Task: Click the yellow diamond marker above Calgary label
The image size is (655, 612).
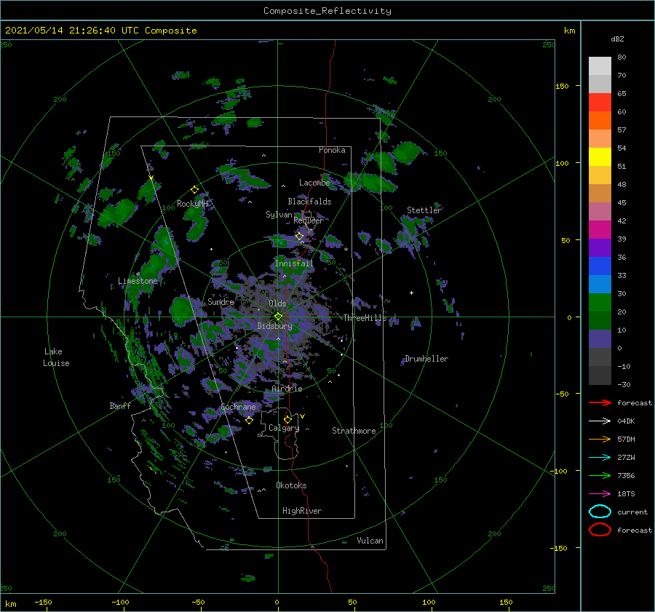Action: tap(287, 419)
